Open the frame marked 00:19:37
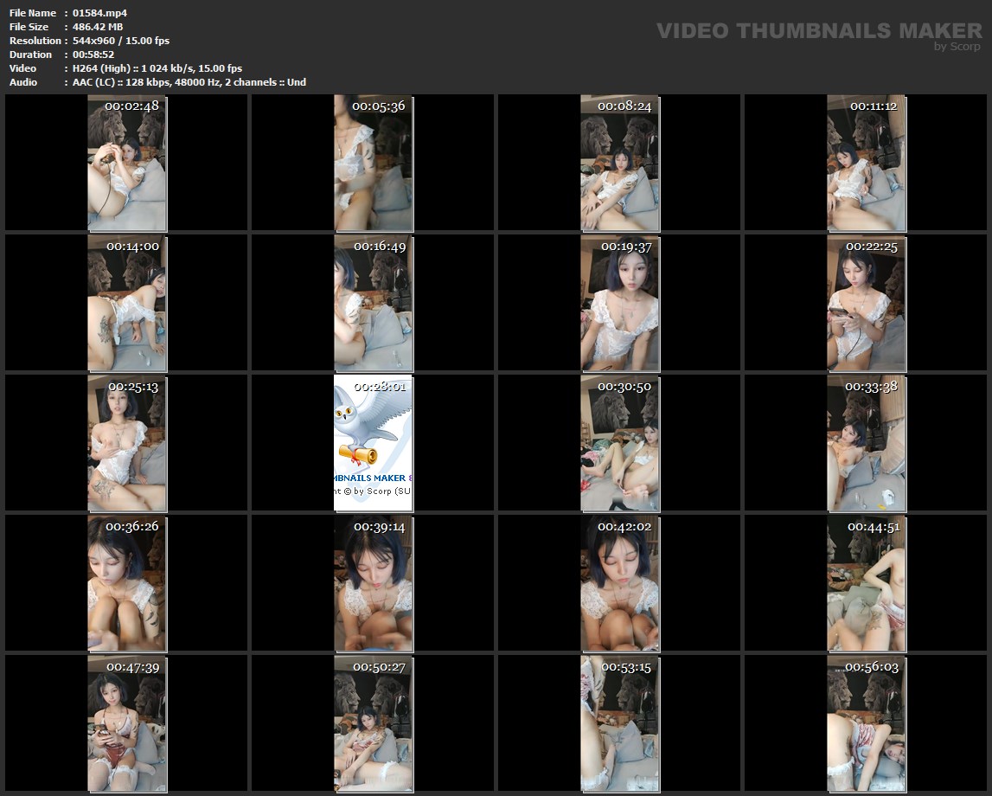The height and width of the screenshot is (796, 992). 619,303
